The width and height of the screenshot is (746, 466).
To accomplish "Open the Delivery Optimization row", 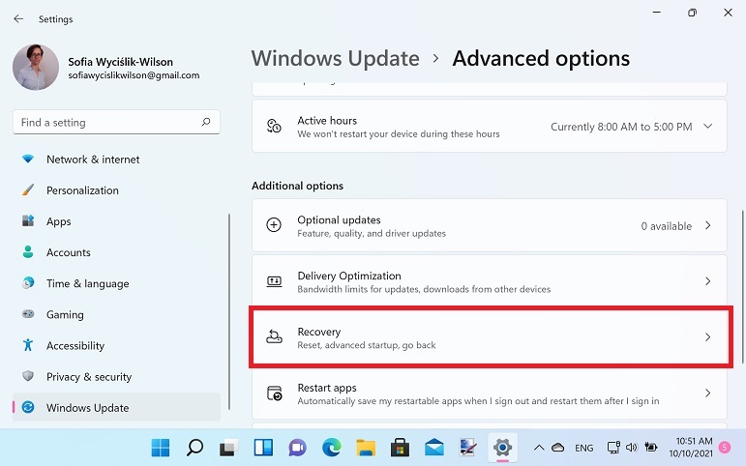I will pyautogui.click(x=489, y=281).
